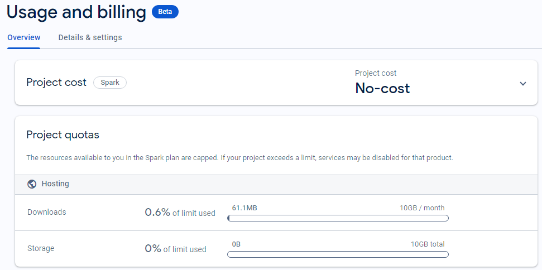The width and height of the screenshot is (542, 270).
Task: Click the Usage and billing title
Action: [x=76, y=12]
